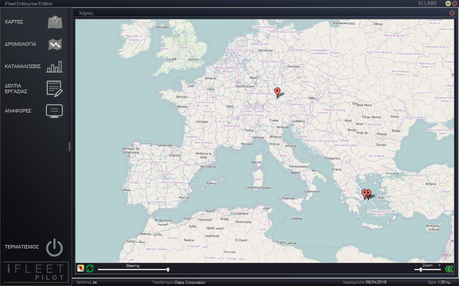459x286 pixels.
Task: Open the ΑΝΑΦΟΡΕΣ monitor icon
Action: 55,111
